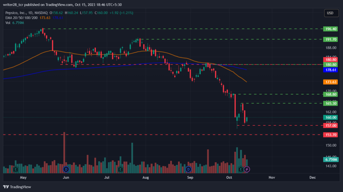Click the red 180.80 price label
343x192 pixels.
point(331,60)
